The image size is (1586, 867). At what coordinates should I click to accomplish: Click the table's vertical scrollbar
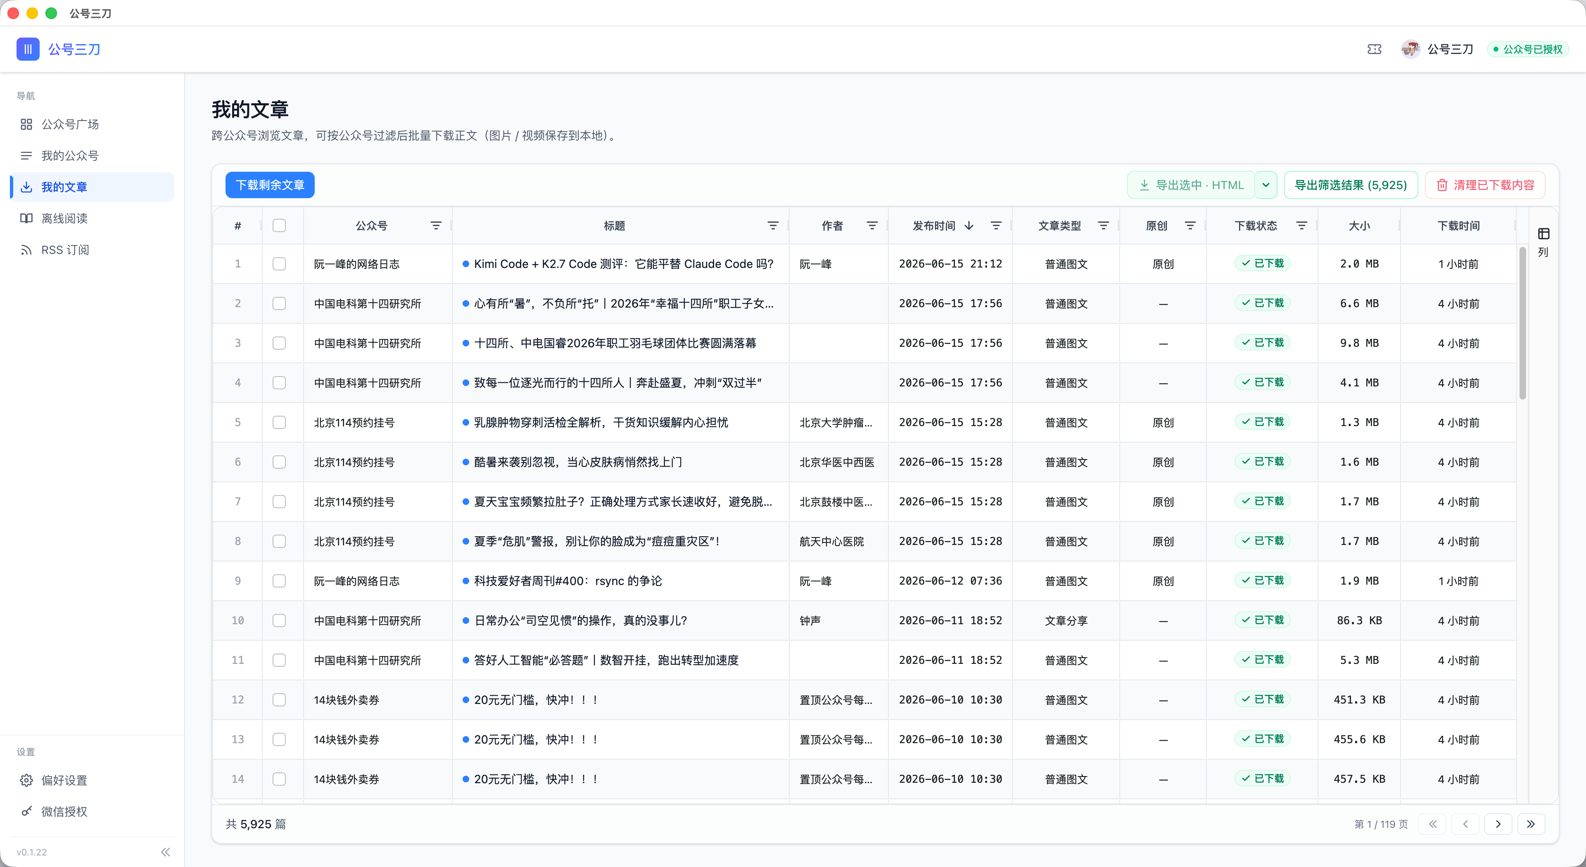pyautogui.click(x=1522, y=323)
